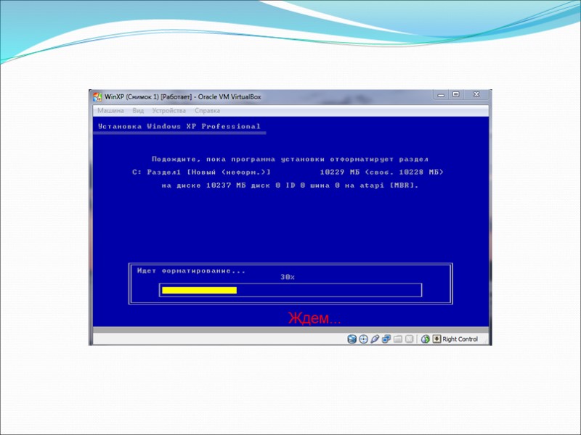This screenshot has width=581, height=435.
Task: Maximize the VirtualBox window
Action: pos(456,95)
